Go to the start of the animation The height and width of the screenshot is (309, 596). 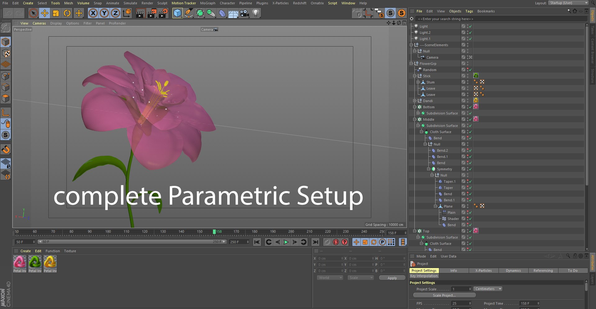257,242
